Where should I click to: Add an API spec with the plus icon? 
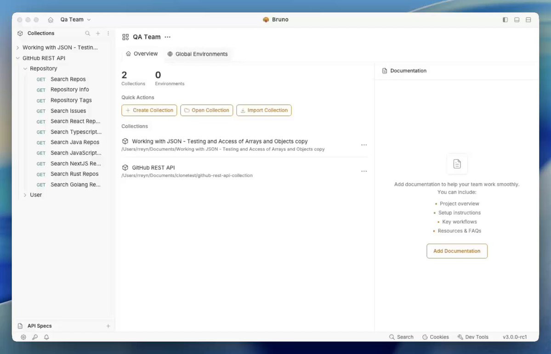point(108,326)
